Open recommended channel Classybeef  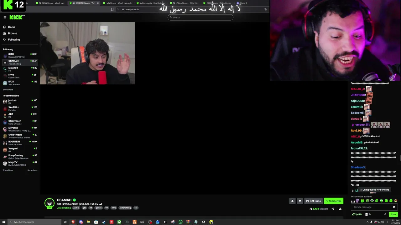click(x=20, y=122)
